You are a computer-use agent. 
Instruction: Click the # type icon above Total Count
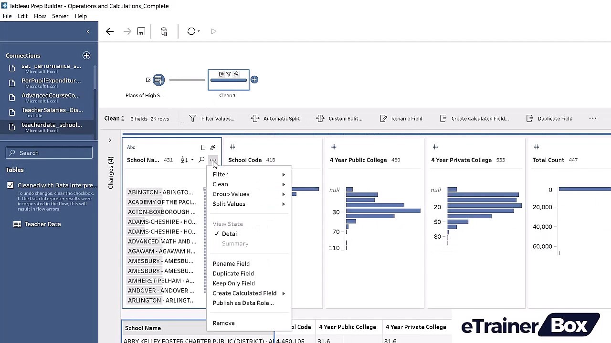[537, 147]
